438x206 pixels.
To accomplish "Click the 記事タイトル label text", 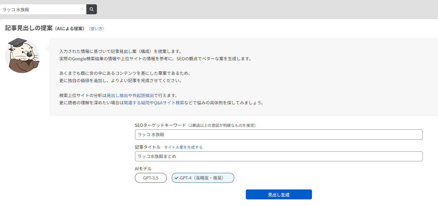I will pyautogui.click(x=148, y=147).
